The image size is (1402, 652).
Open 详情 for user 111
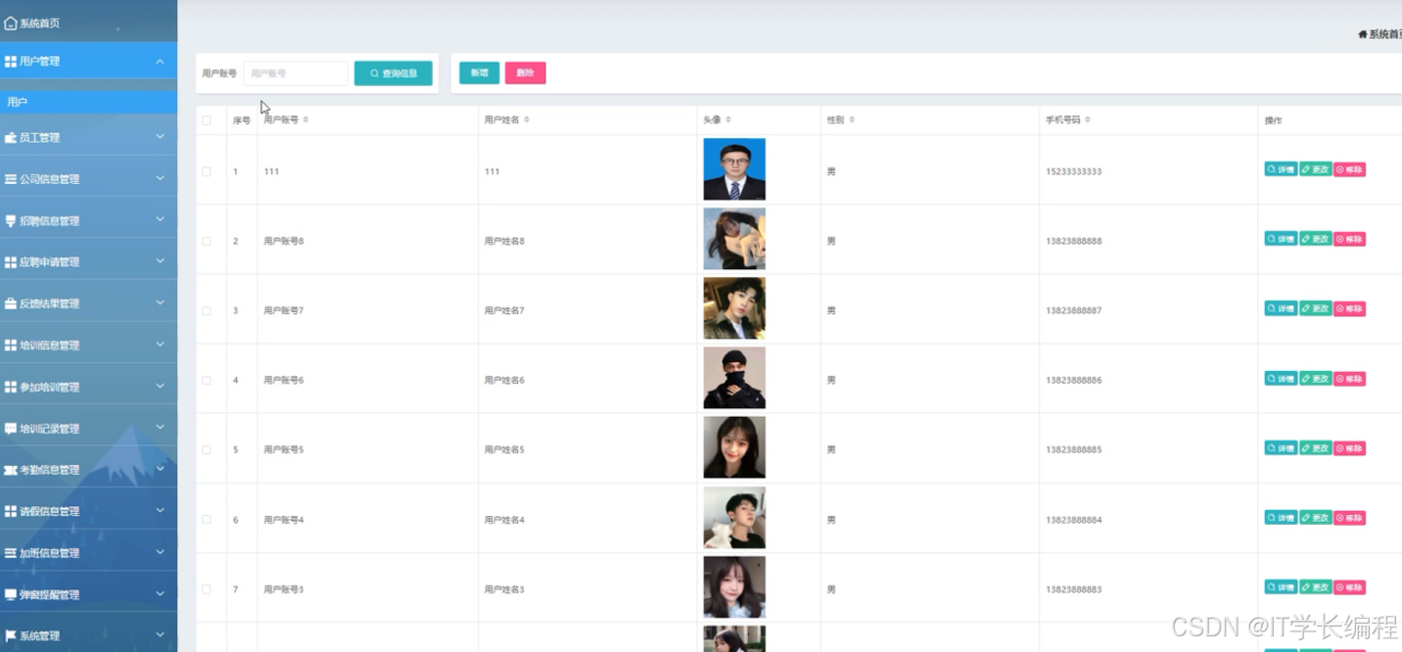click(x=1281, y=169)
